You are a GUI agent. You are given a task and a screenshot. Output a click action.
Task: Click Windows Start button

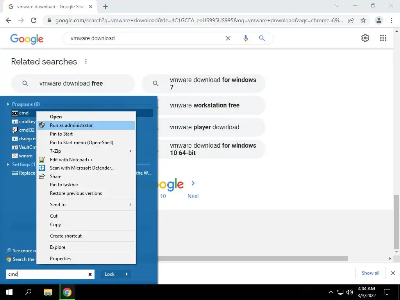[x=9, y=292]
